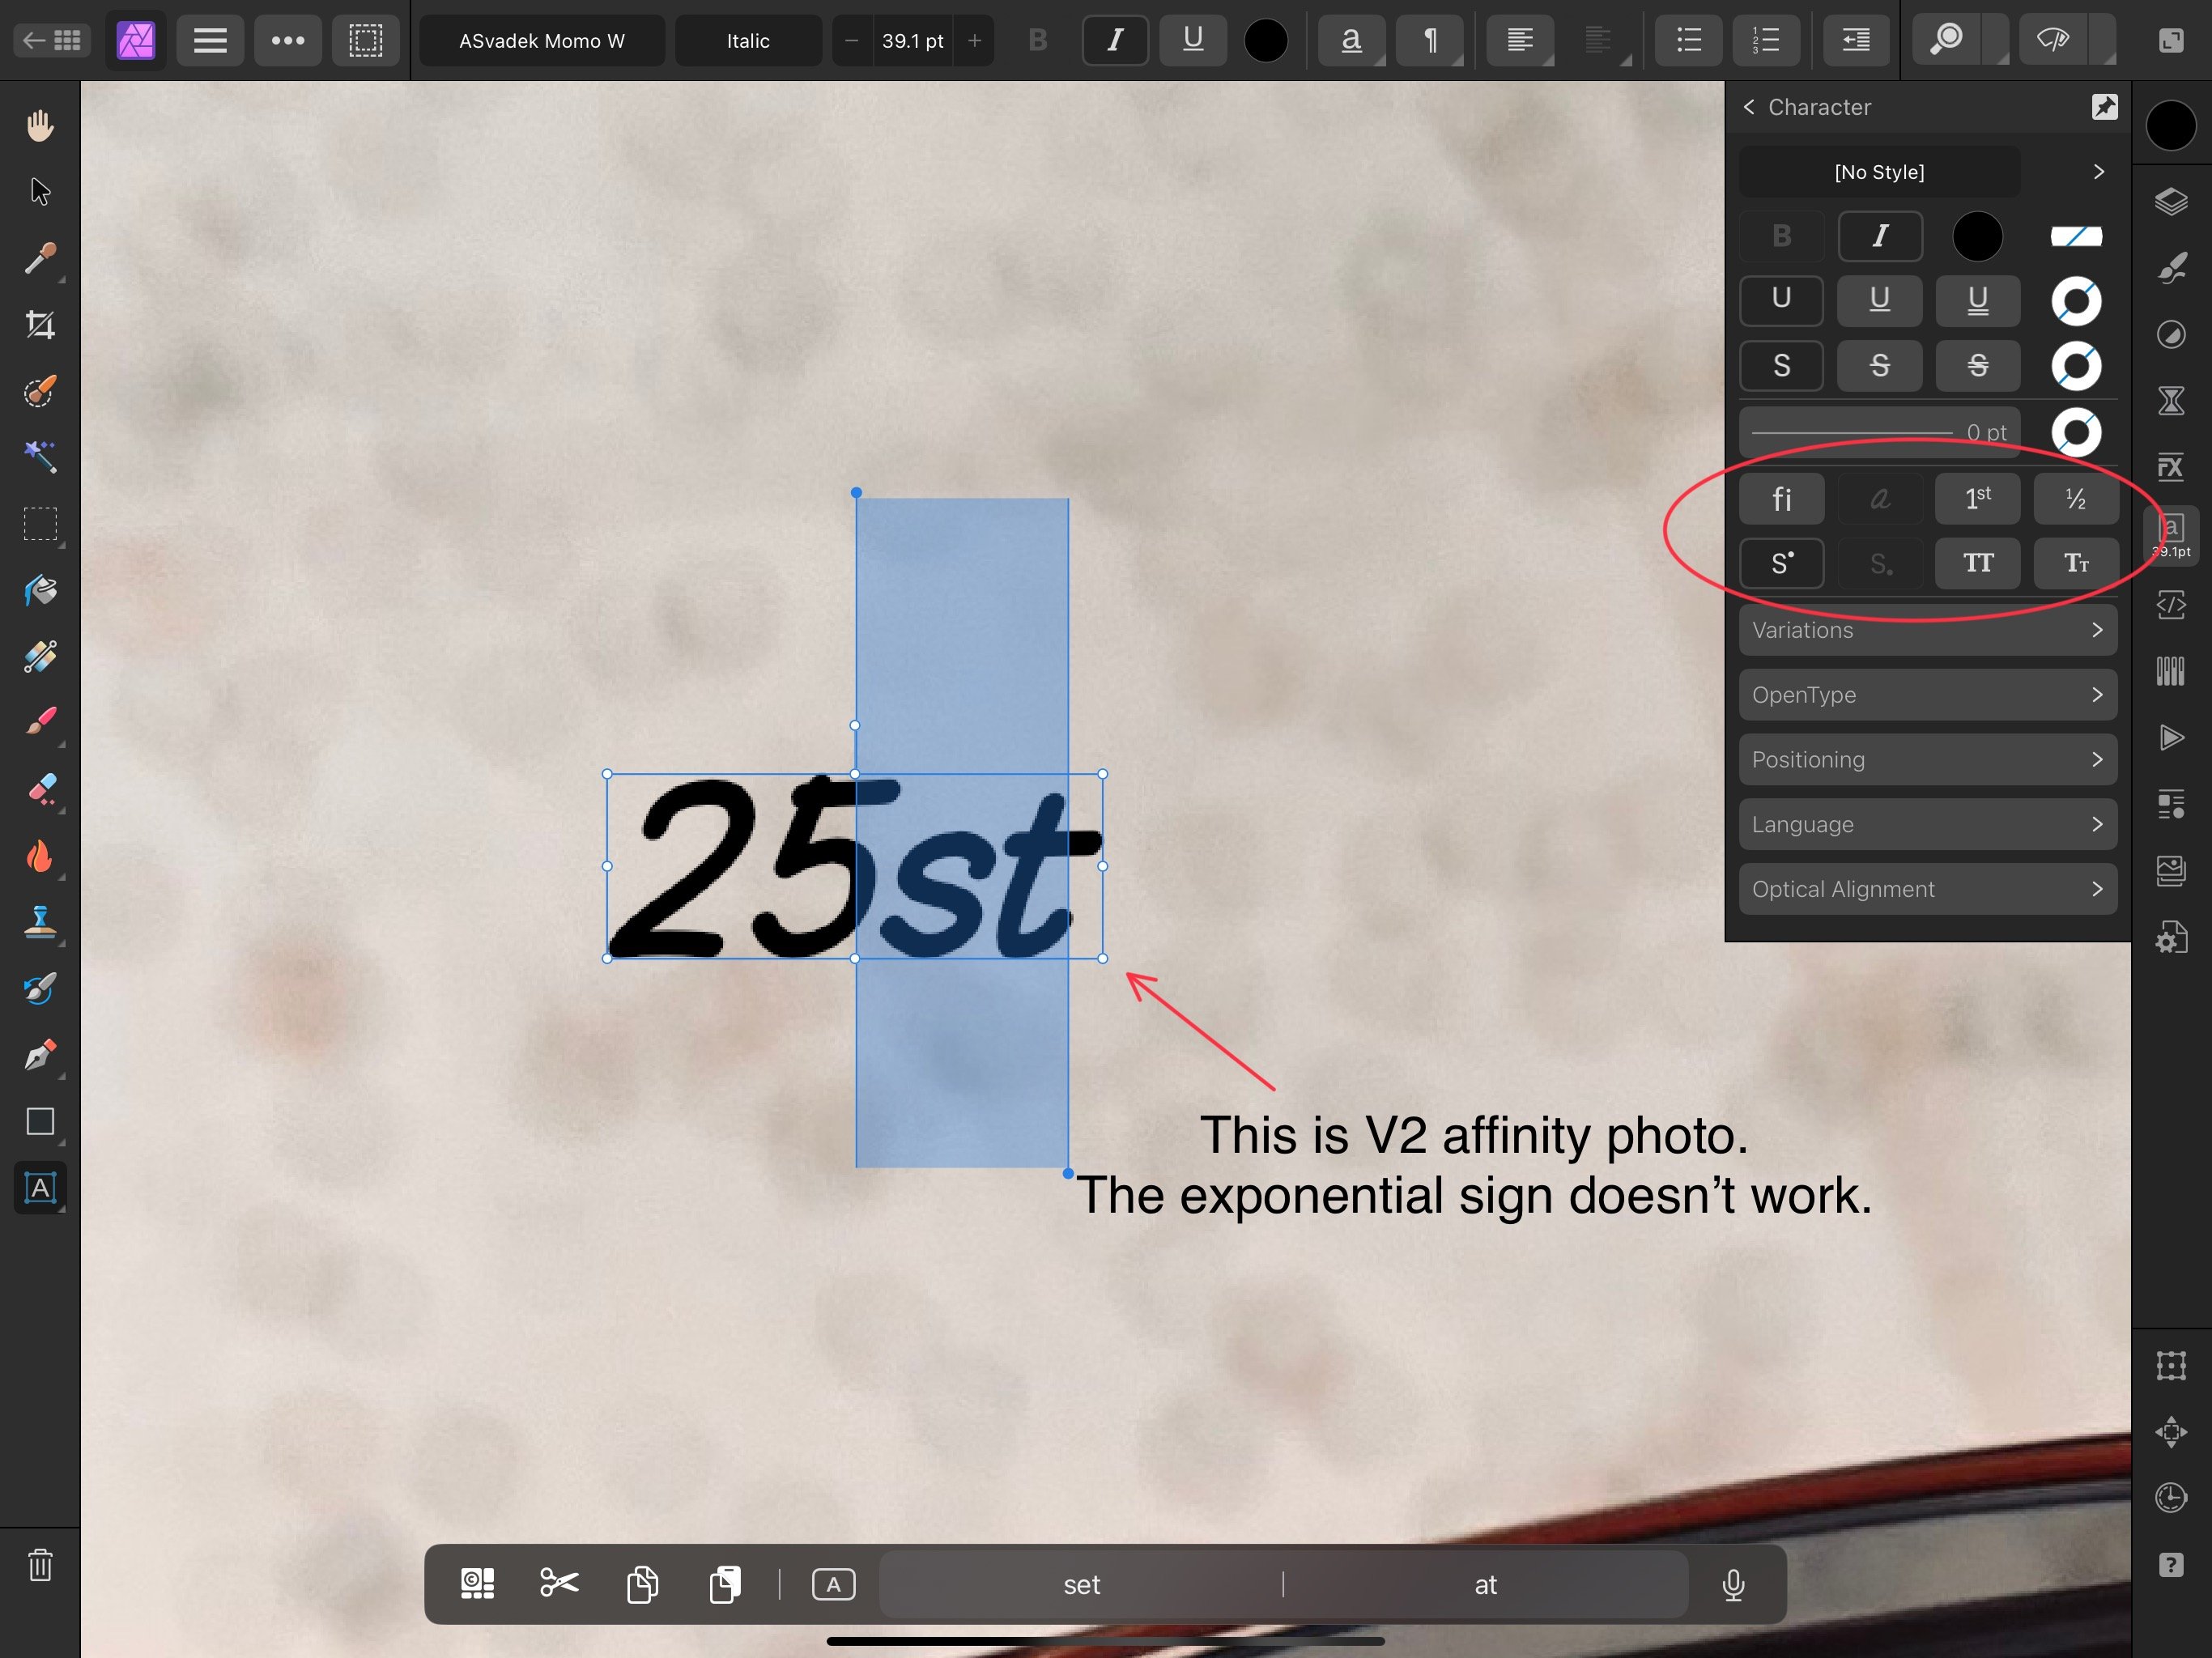Select the Pen tool
The width and height of the screenshot is (2212, 1658).
click(40, 1055)
